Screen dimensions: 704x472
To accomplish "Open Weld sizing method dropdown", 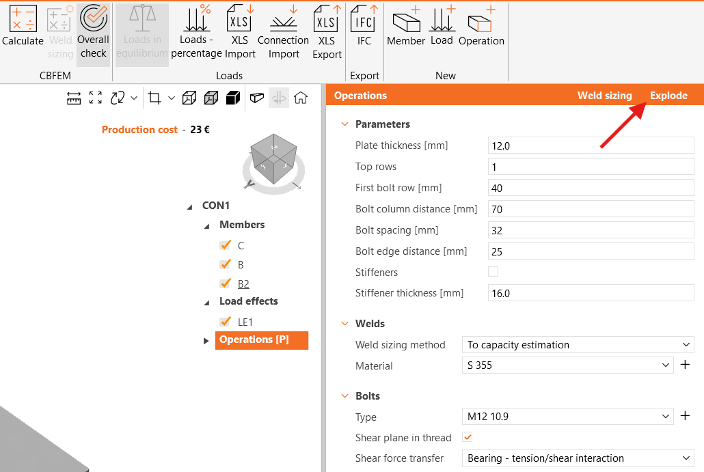I will [578, 345].
